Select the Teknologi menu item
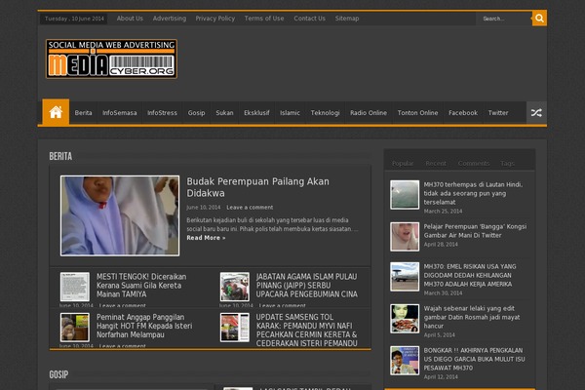 pos(326,113)
